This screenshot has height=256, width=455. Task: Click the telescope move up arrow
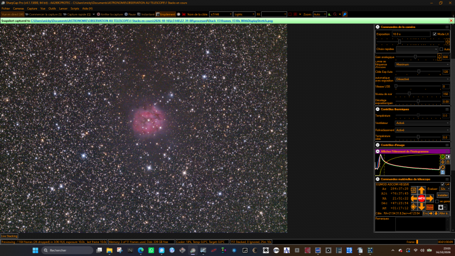[421, 191]
